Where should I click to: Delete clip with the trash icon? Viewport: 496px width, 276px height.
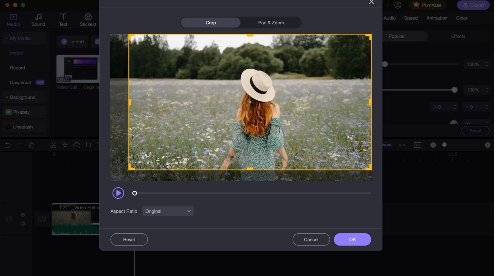click(31, 145)
